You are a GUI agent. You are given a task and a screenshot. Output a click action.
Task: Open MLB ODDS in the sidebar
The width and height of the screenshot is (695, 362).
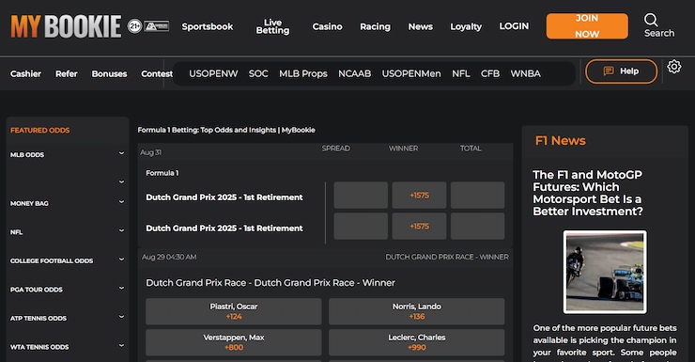coord(27,155)
